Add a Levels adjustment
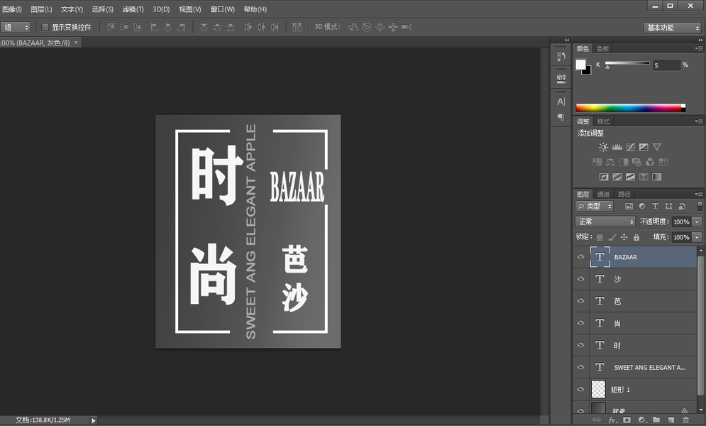 (x=617, y=147)
